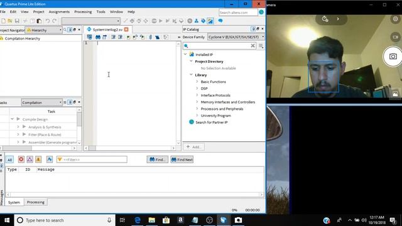Open Hierarchy dropdown in Project Navigator
Image resolution: width=402 pixels, height=226 pixels.
pos(43,30)
